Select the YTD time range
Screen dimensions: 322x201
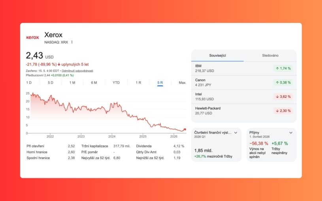[116, 83]
